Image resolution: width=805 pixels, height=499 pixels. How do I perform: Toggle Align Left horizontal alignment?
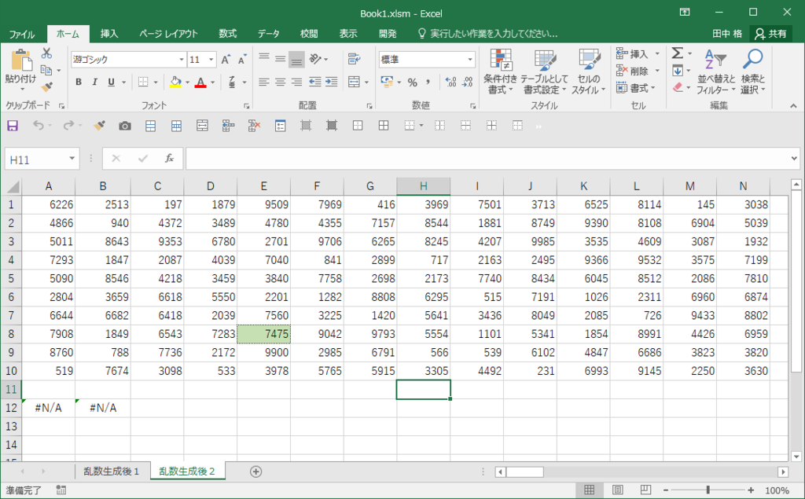click(x=264, y=83)
